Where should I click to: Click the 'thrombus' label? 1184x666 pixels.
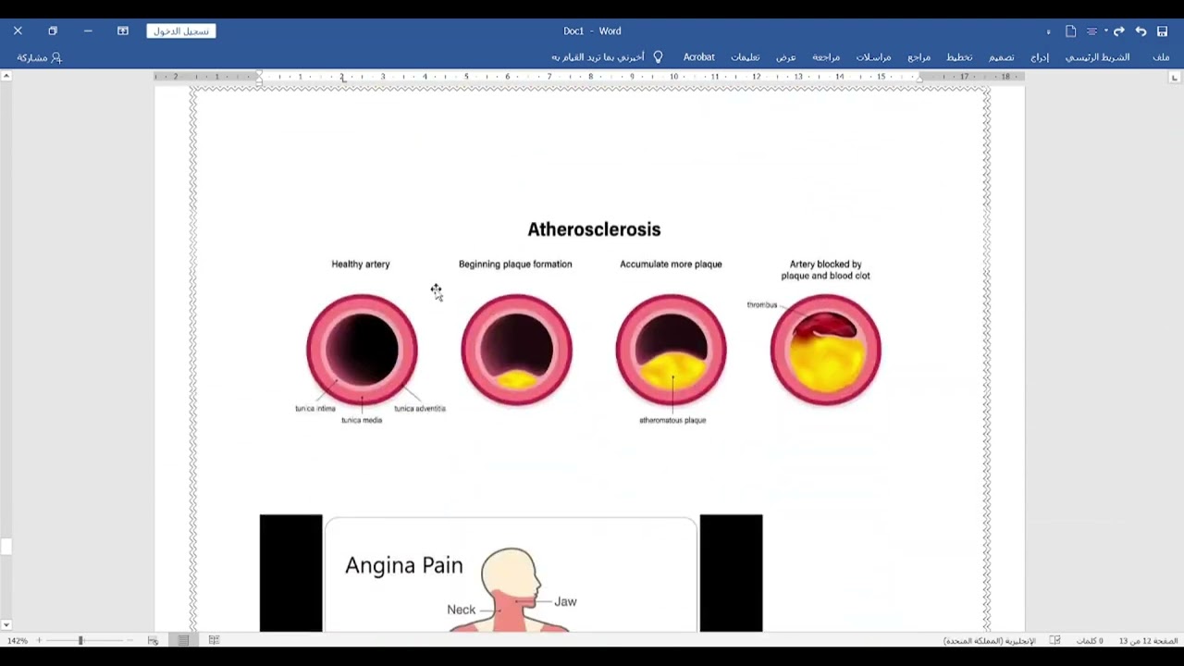(762, 305)
